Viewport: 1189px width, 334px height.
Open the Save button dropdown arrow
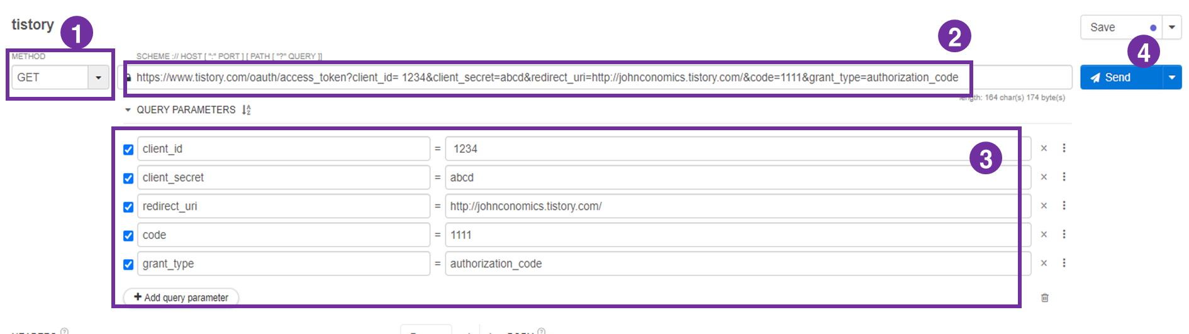1171,27
